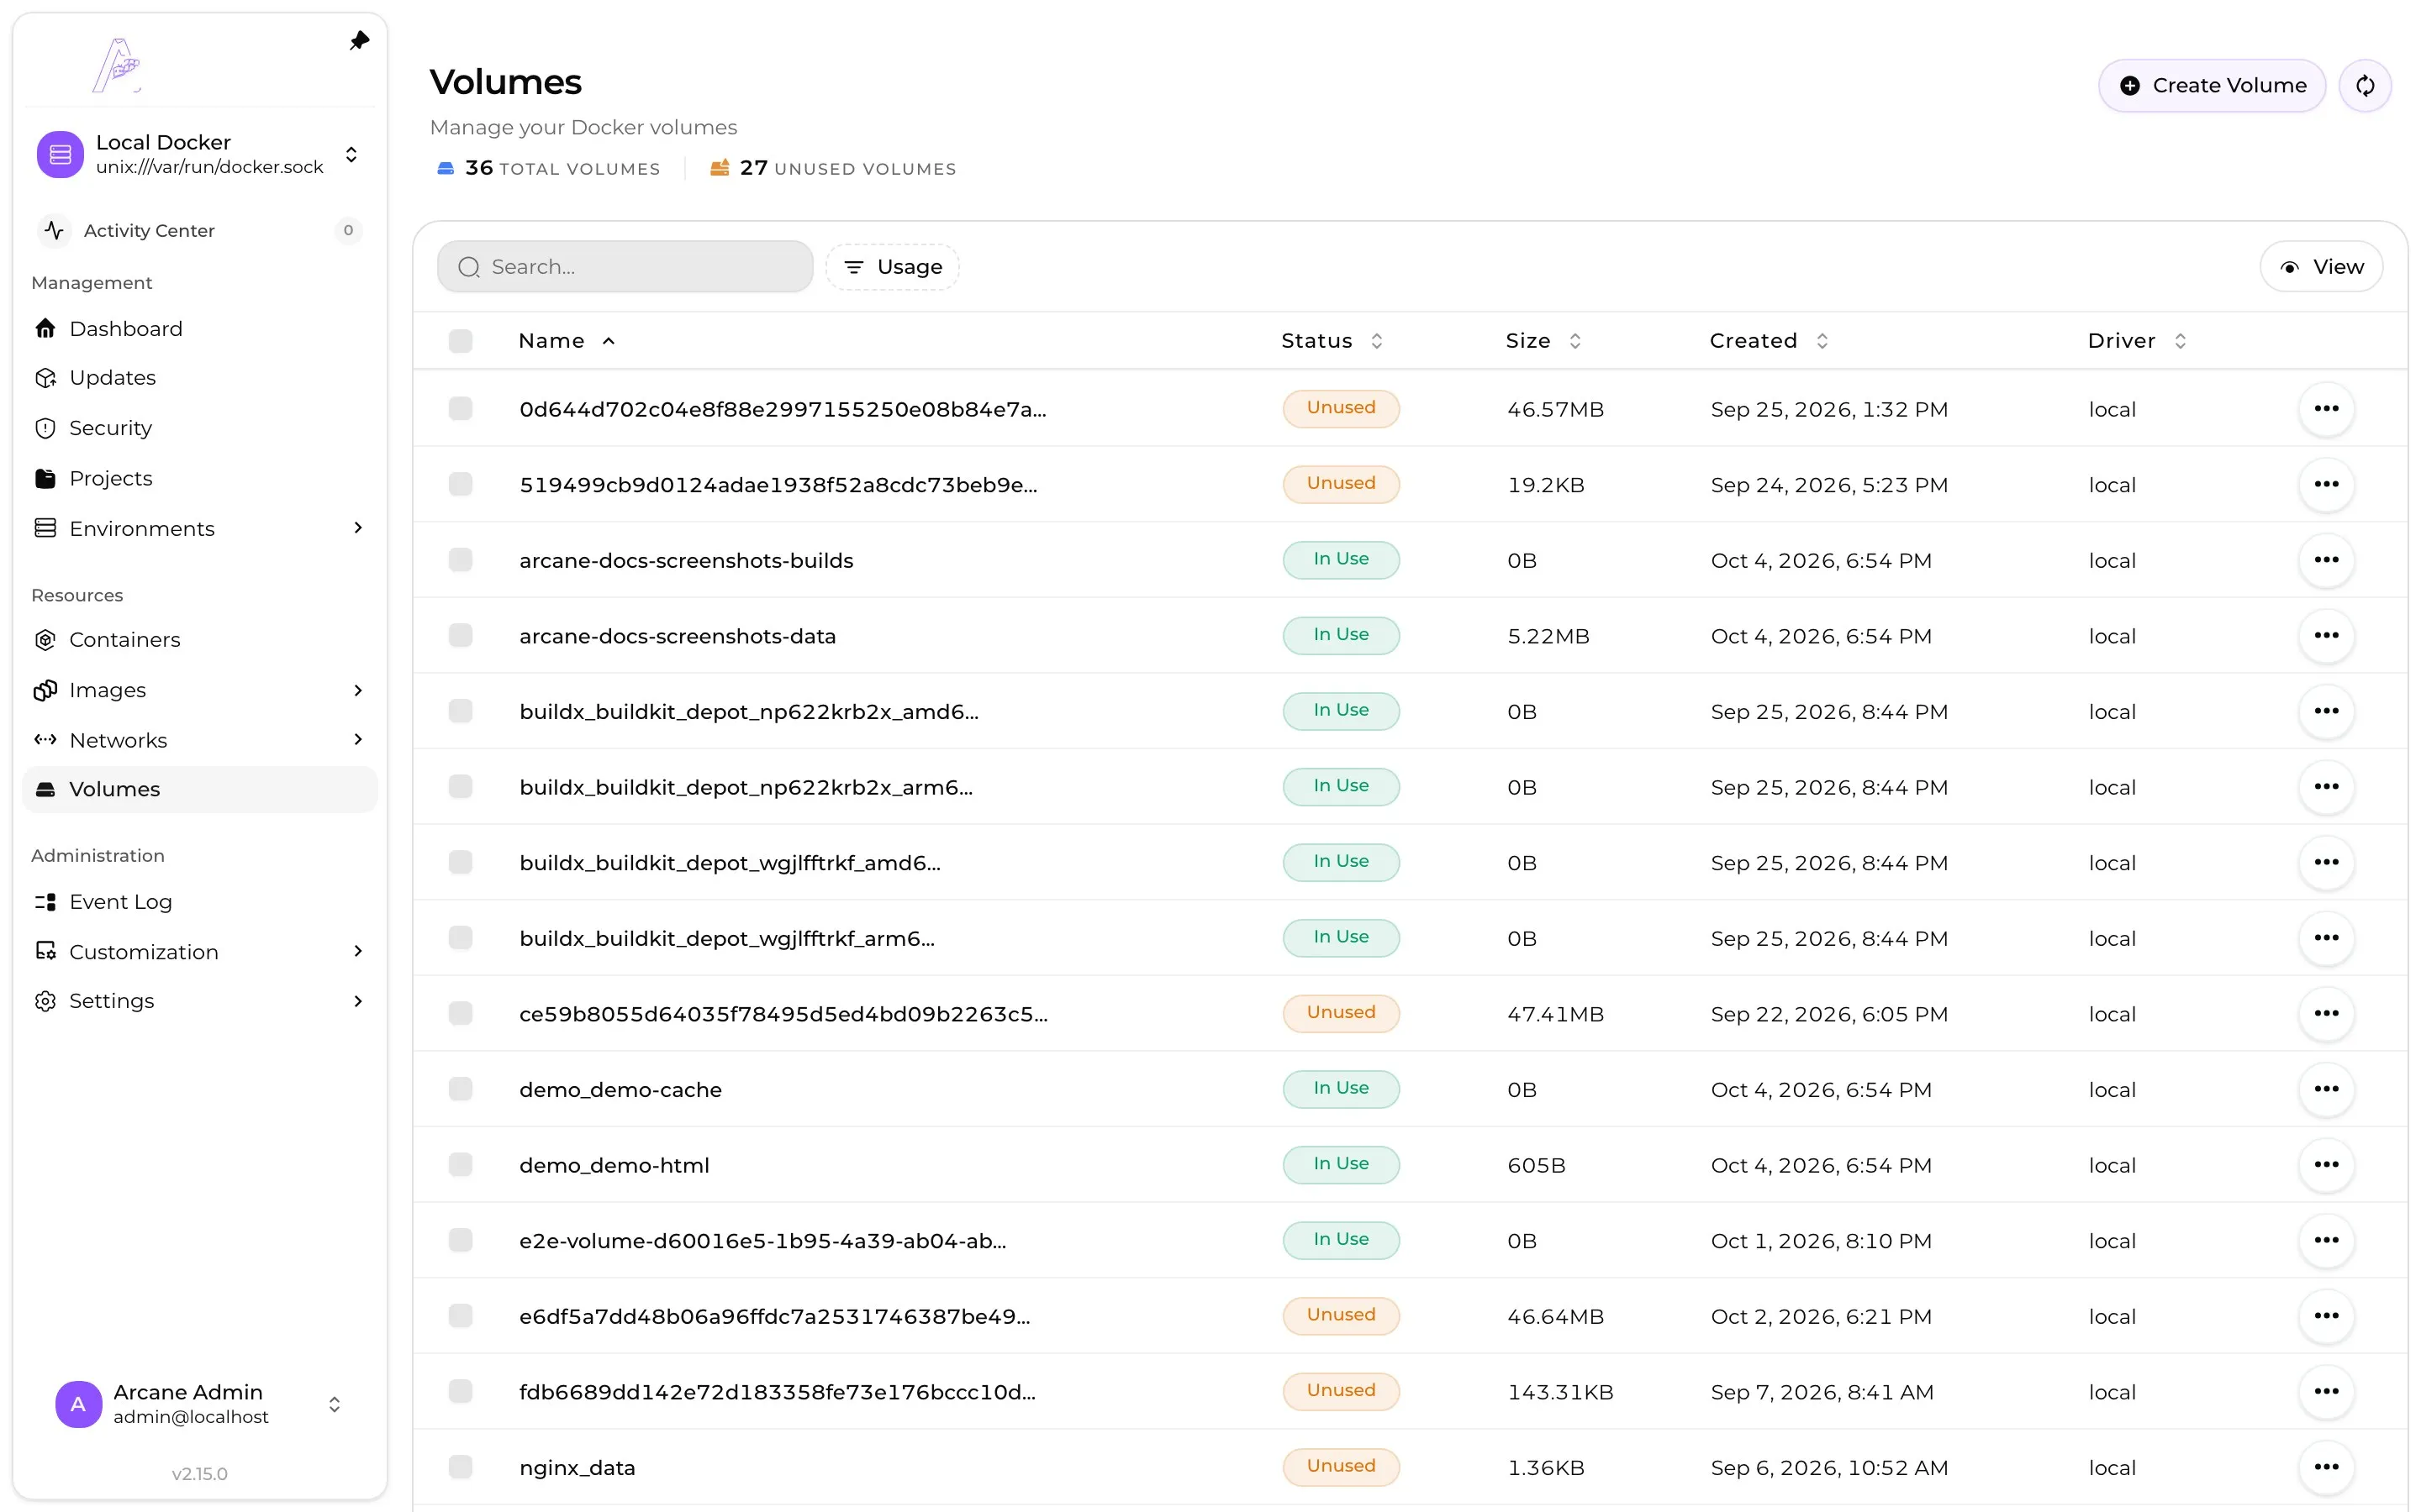Open the Event Log page

200,901
